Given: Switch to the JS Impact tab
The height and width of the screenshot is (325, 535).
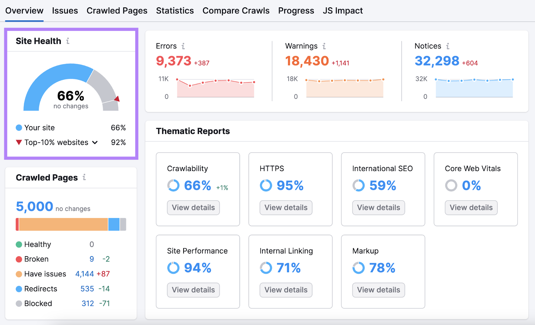Looking at the screenshot, I should tap(343, 11).
